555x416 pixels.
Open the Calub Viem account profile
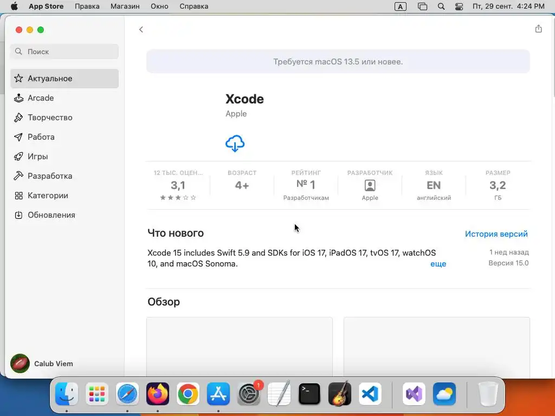42,363
